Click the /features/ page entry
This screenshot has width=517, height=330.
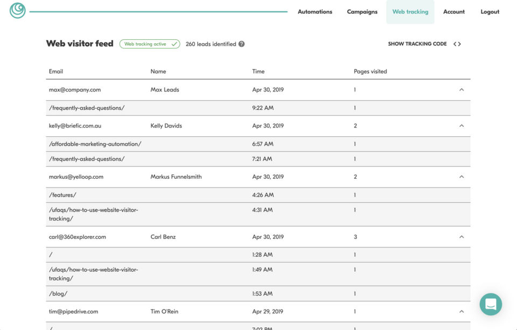pyautogui.click(x=62, y=195)
